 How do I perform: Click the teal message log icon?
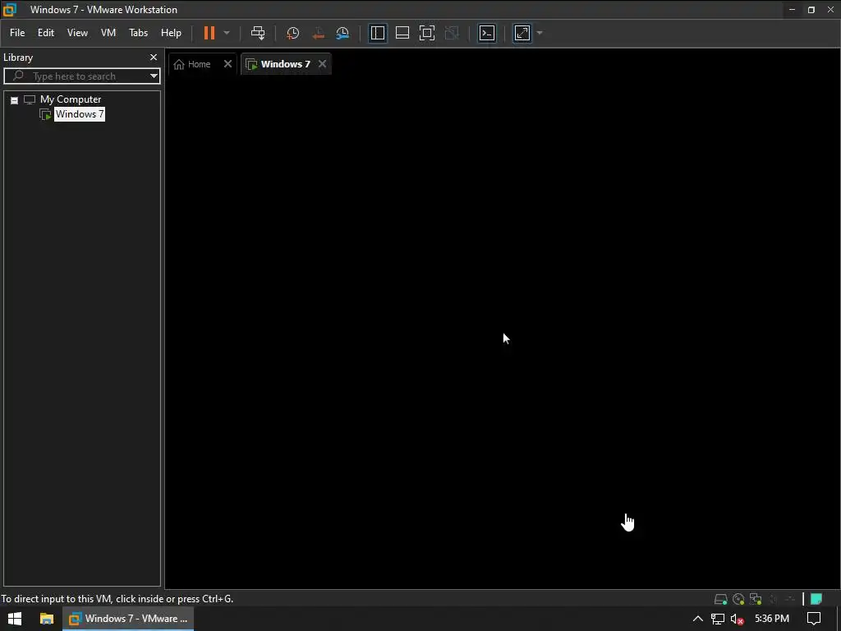(816, 599)
